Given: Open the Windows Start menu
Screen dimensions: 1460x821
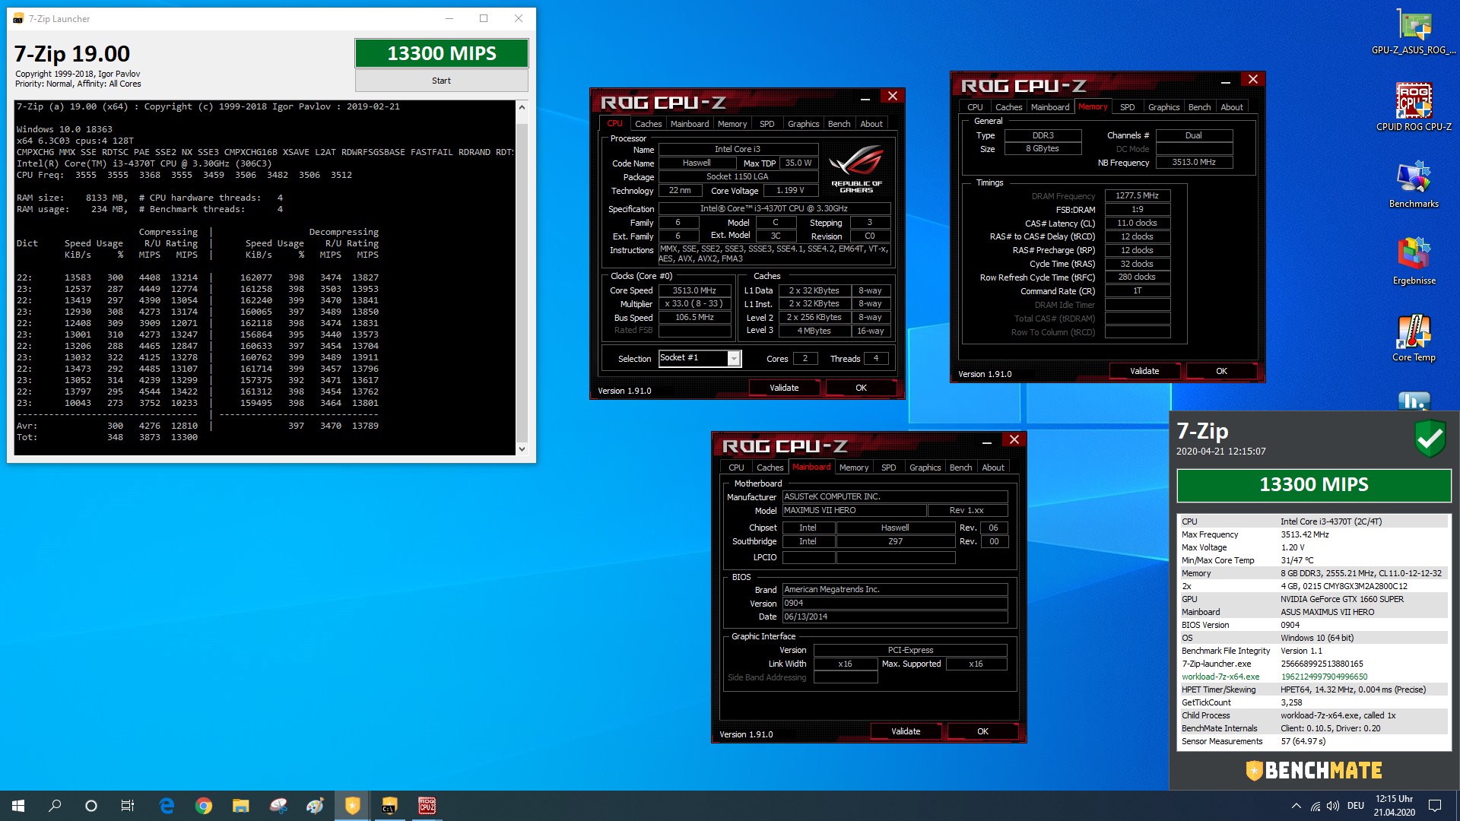Looking at the screenshot, I should (x=18, y=806).
